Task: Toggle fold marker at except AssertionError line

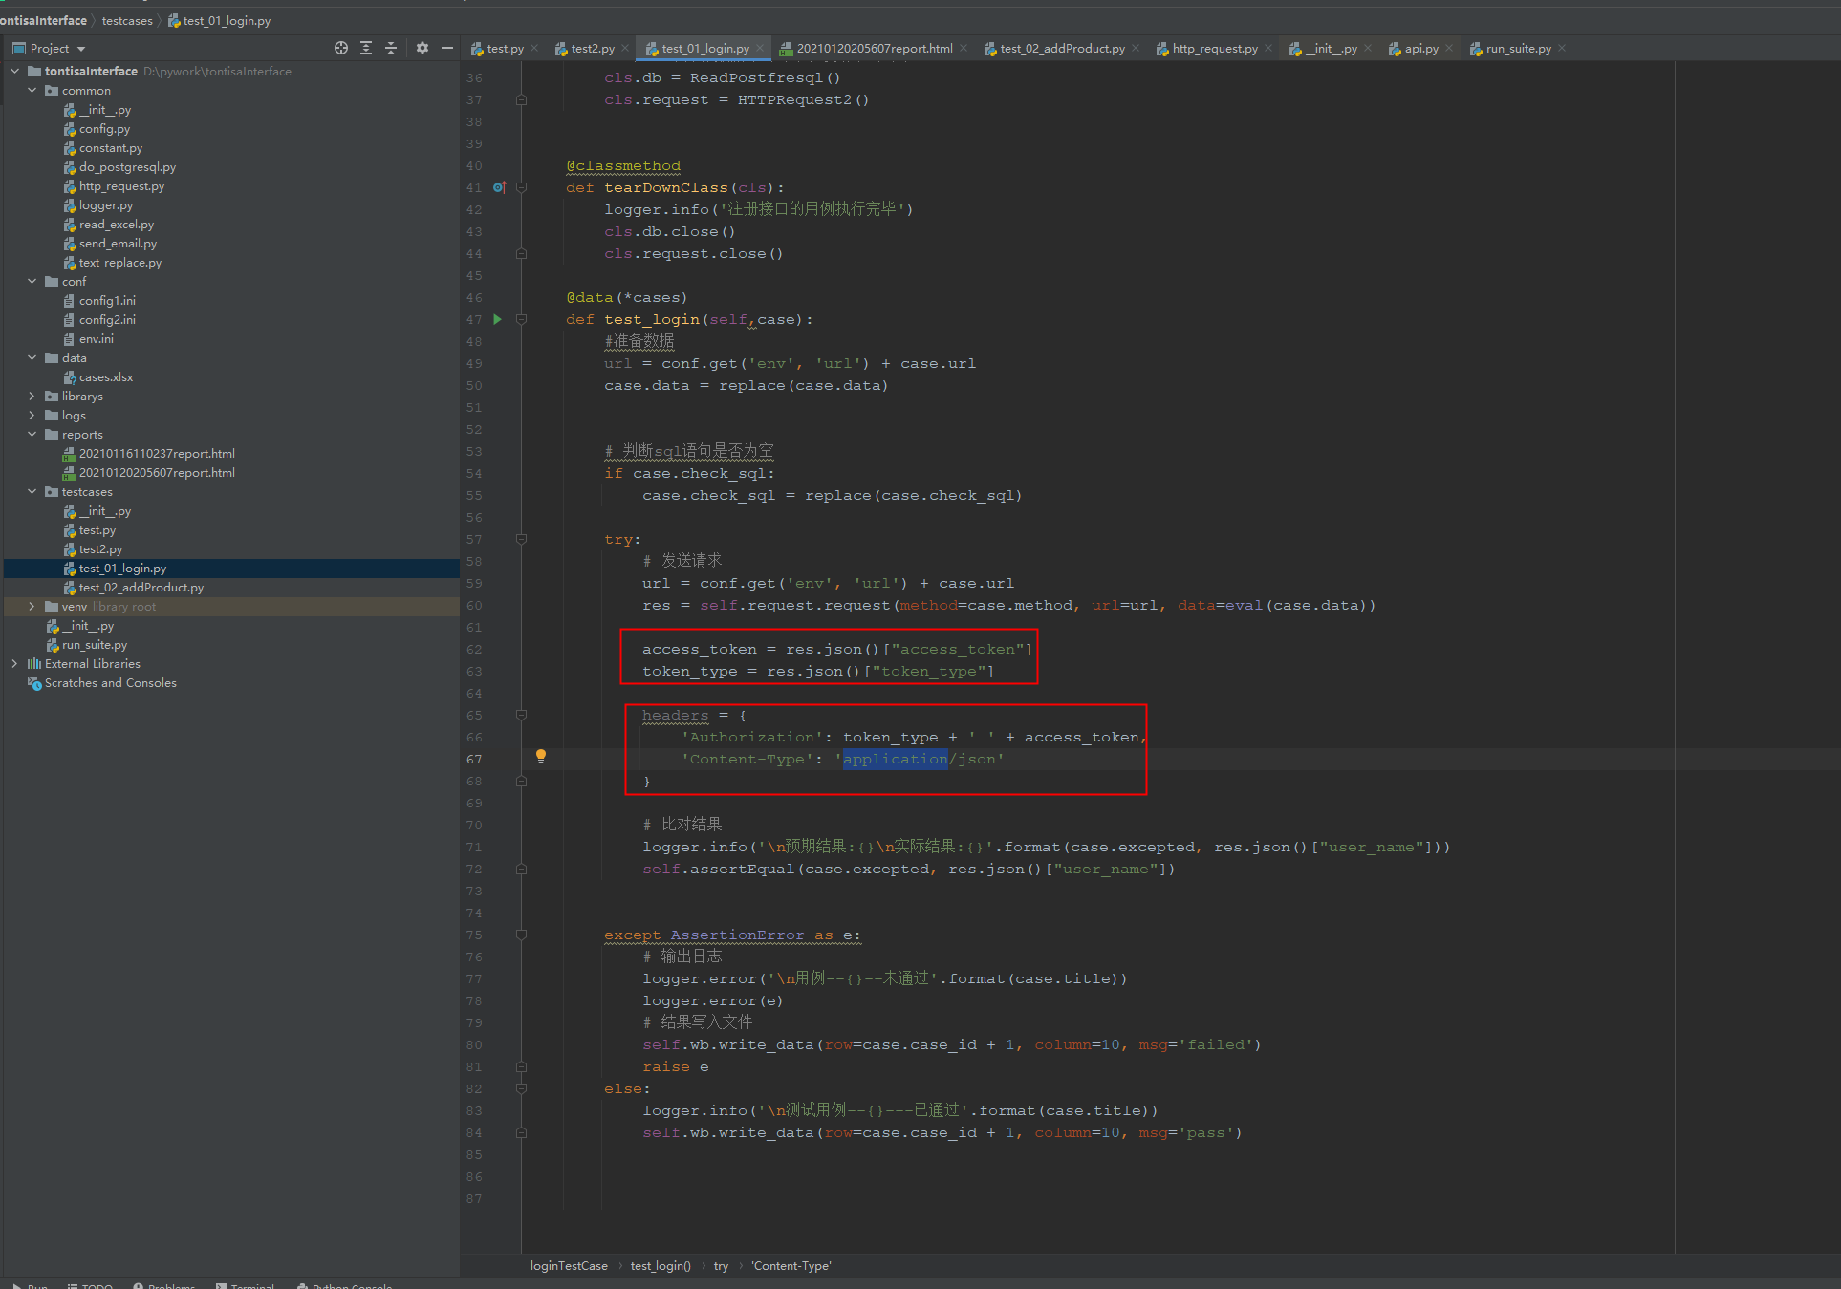Action: [x=521, y=935]
